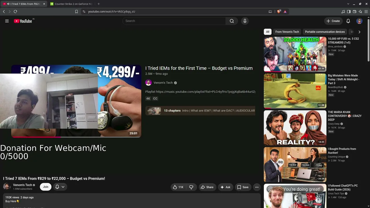This screenshot has height=208, width=370.
Task: Select Portable communication devices chip
Action: (325, 32)
